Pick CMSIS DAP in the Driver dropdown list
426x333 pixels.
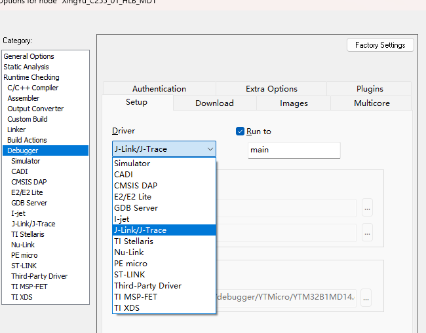136,186
